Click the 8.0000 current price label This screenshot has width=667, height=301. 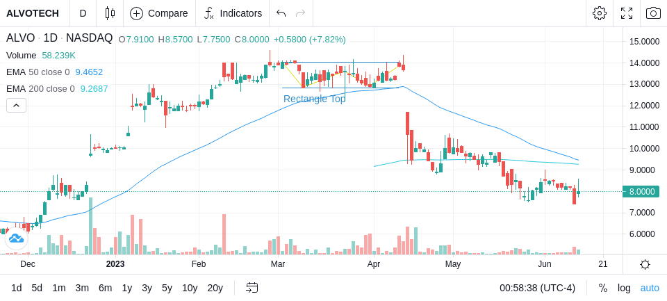(x=641, y=192)
